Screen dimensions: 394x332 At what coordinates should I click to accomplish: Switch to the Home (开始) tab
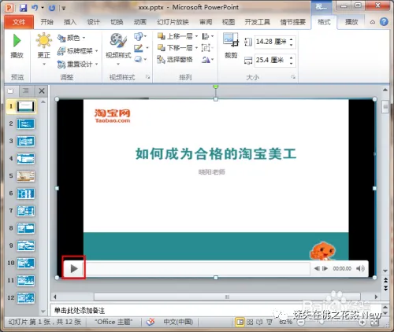47,22
